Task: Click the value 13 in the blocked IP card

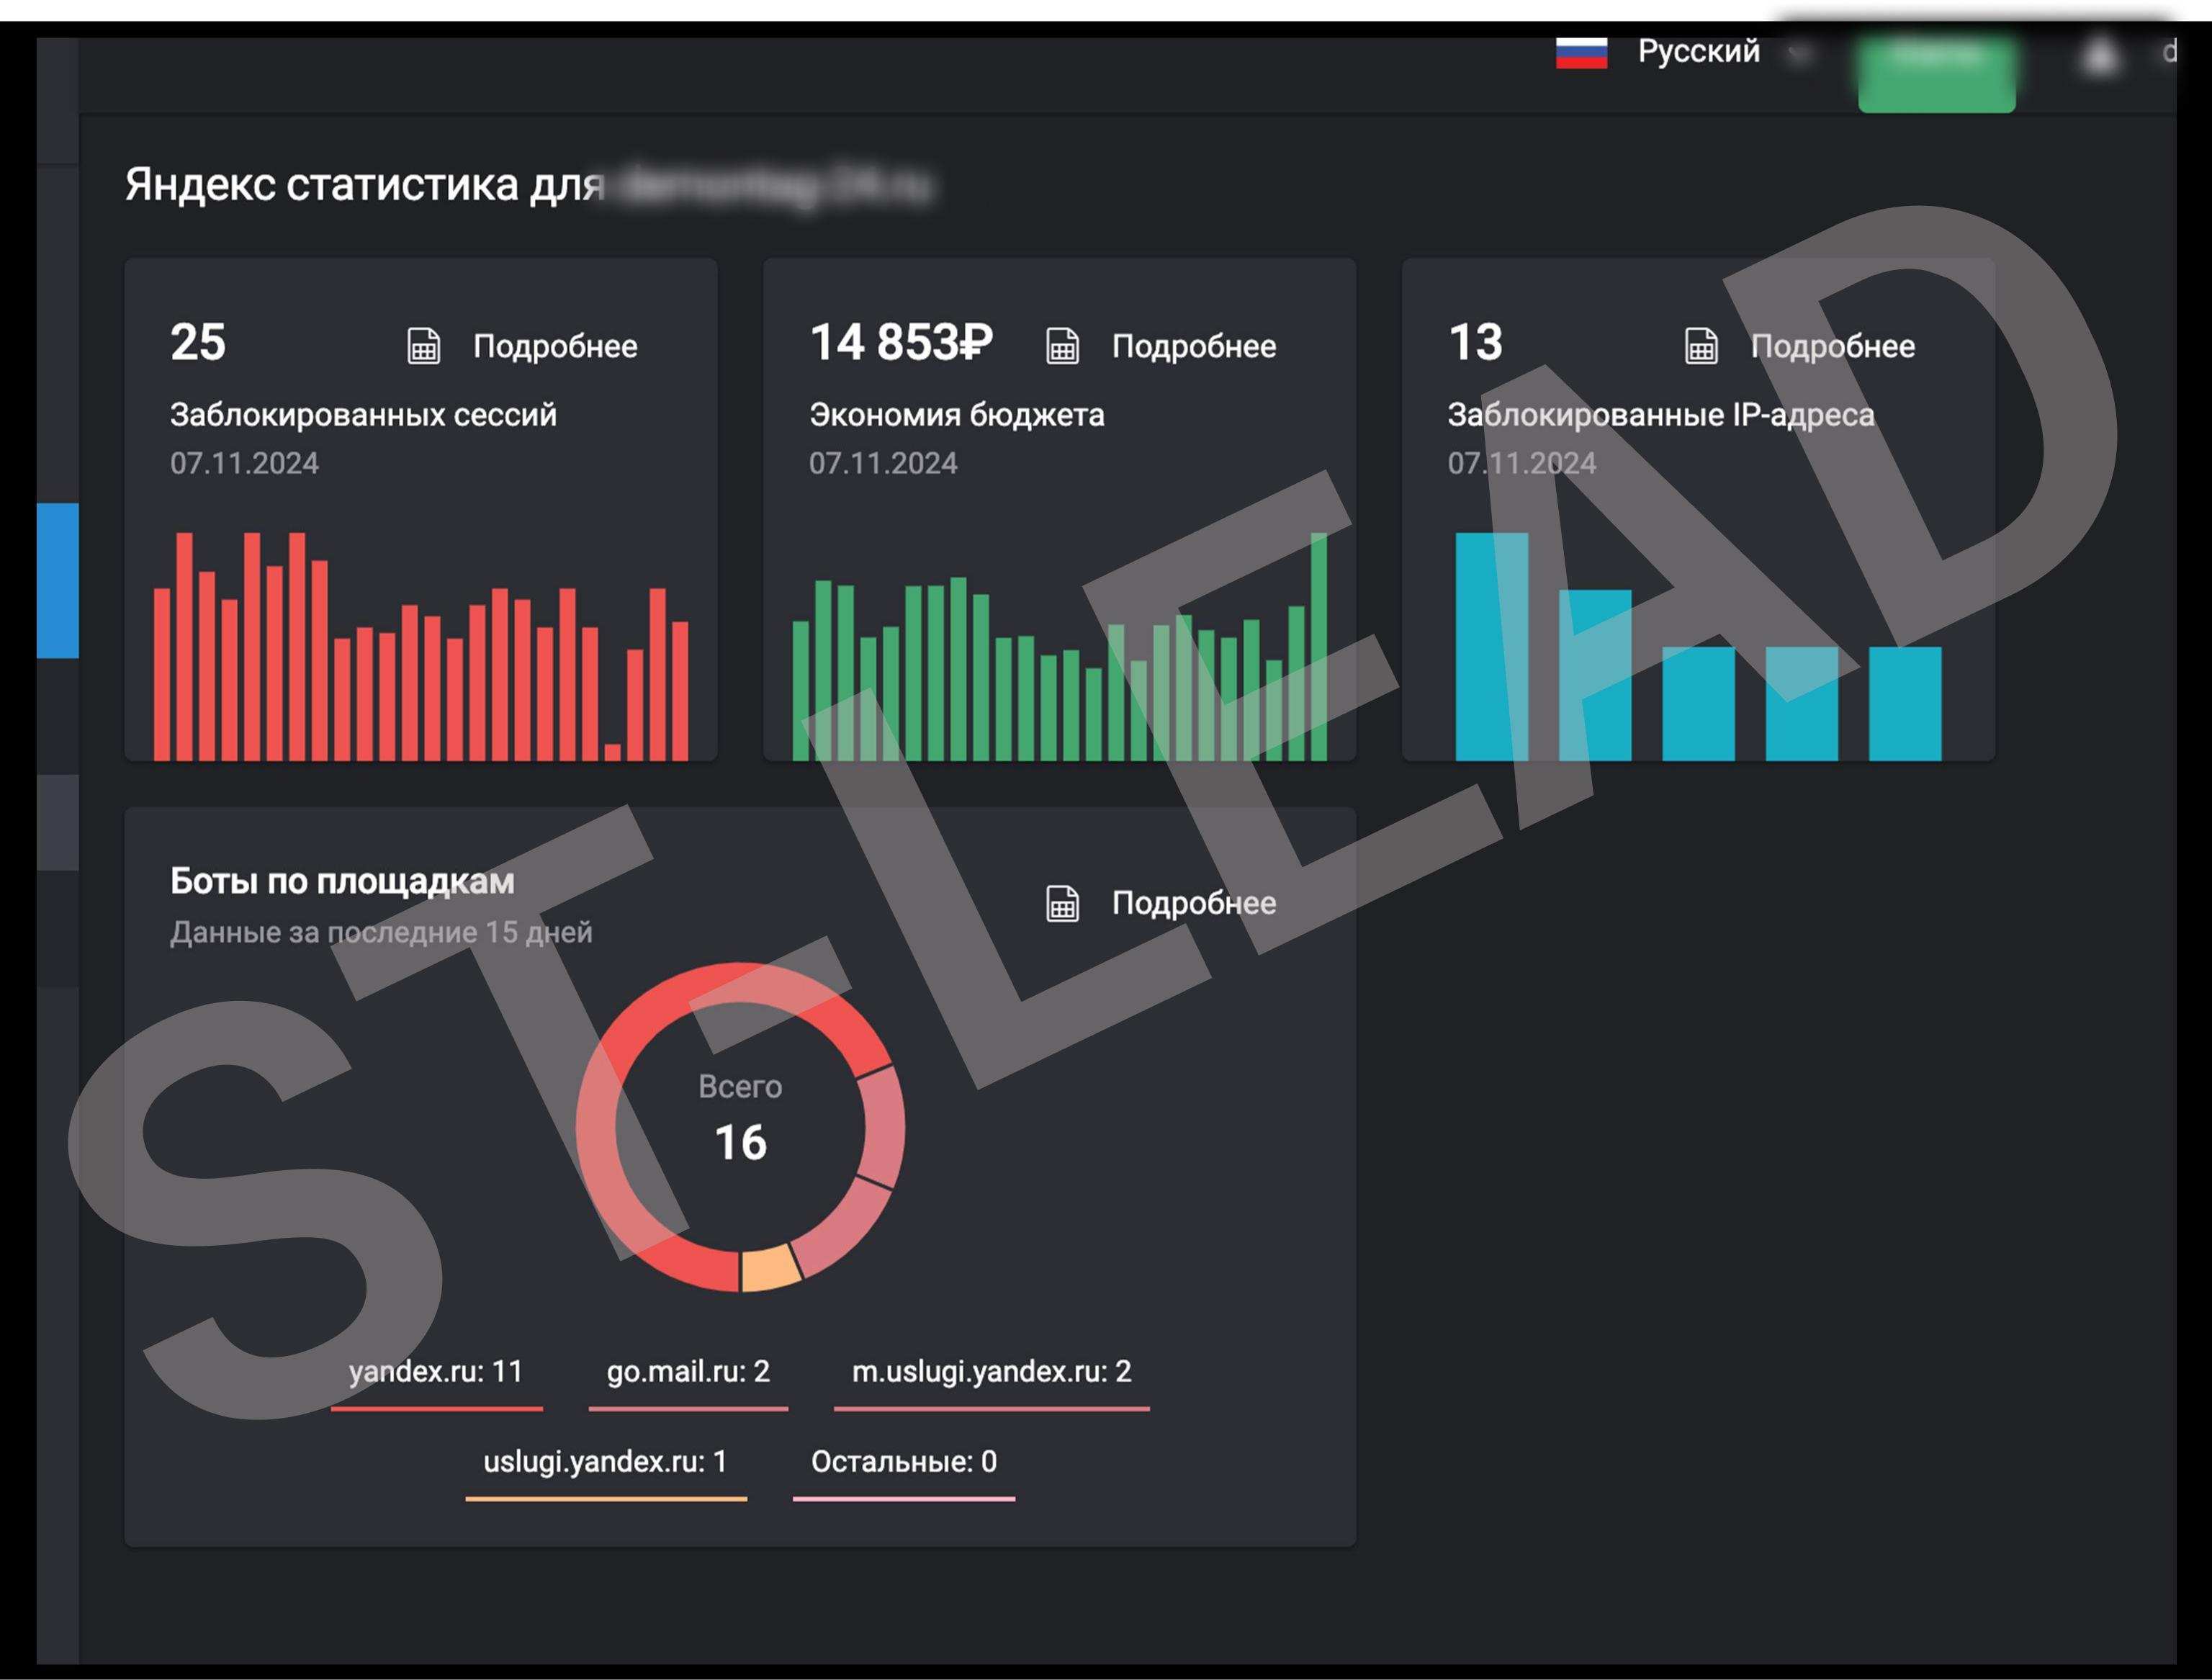Action: pyautogui.click(x=1475, y=342)
